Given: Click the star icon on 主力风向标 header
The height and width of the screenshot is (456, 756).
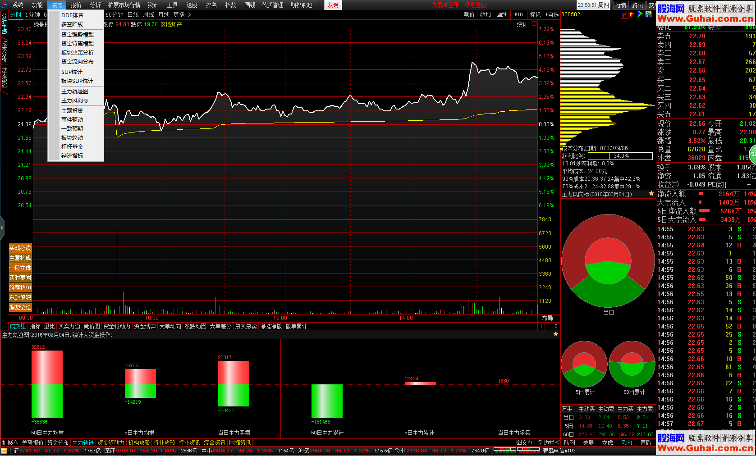Looking at the screenshot, I should (x=651, y=194).
